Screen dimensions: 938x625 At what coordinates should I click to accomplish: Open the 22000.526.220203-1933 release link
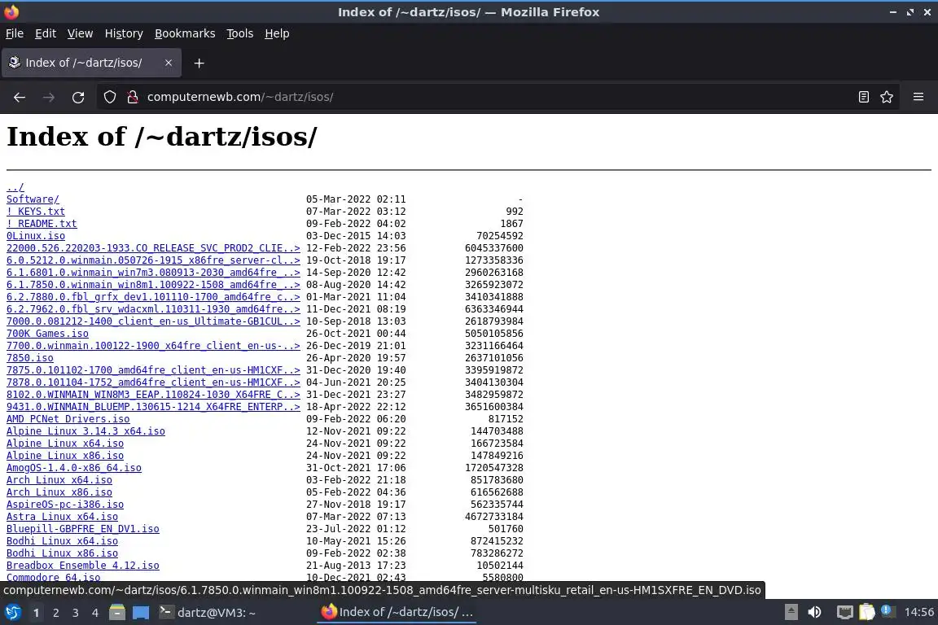(x=153, y=247)
